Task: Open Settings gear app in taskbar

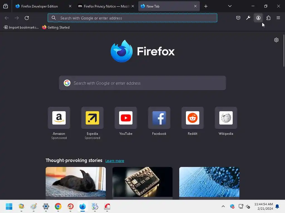Action: point(46,206)
